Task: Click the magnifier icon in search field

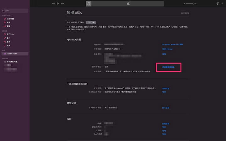Action: [3, 11]
